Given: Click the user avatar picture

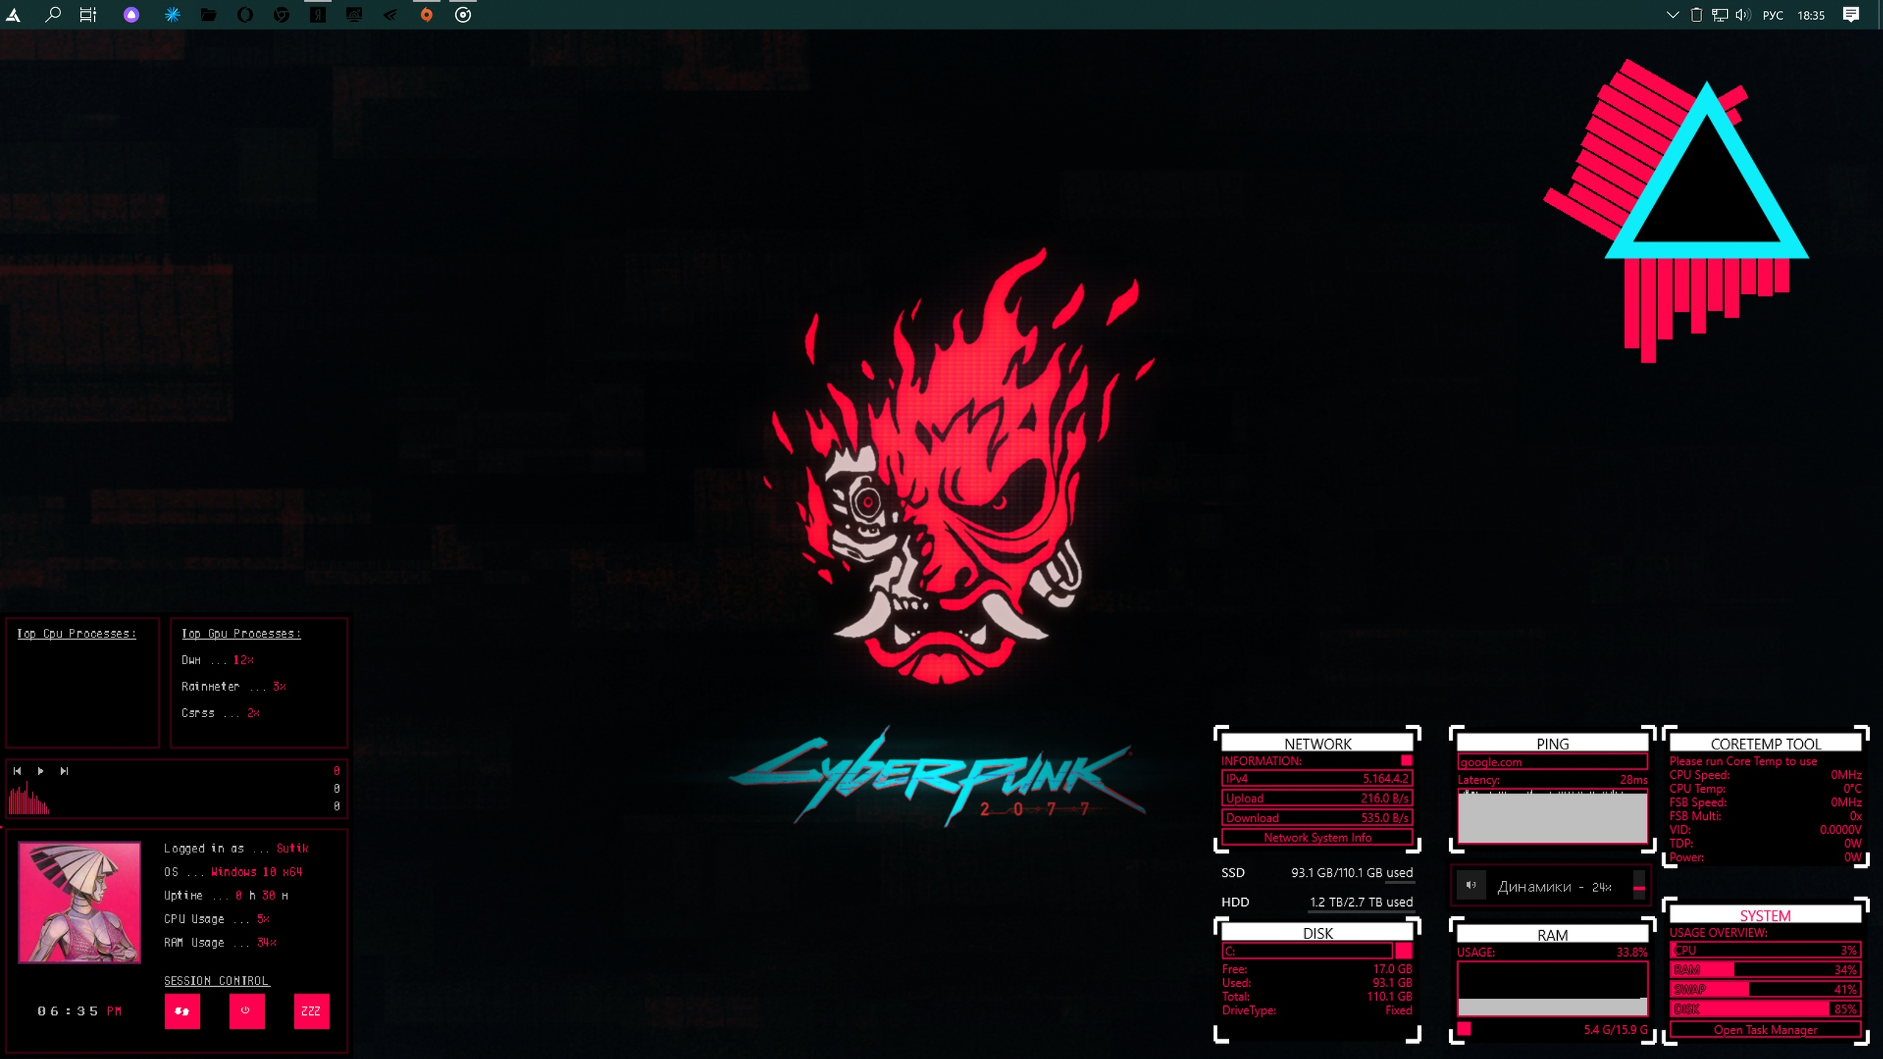Looking at the screenshot, I should point(79,902).
